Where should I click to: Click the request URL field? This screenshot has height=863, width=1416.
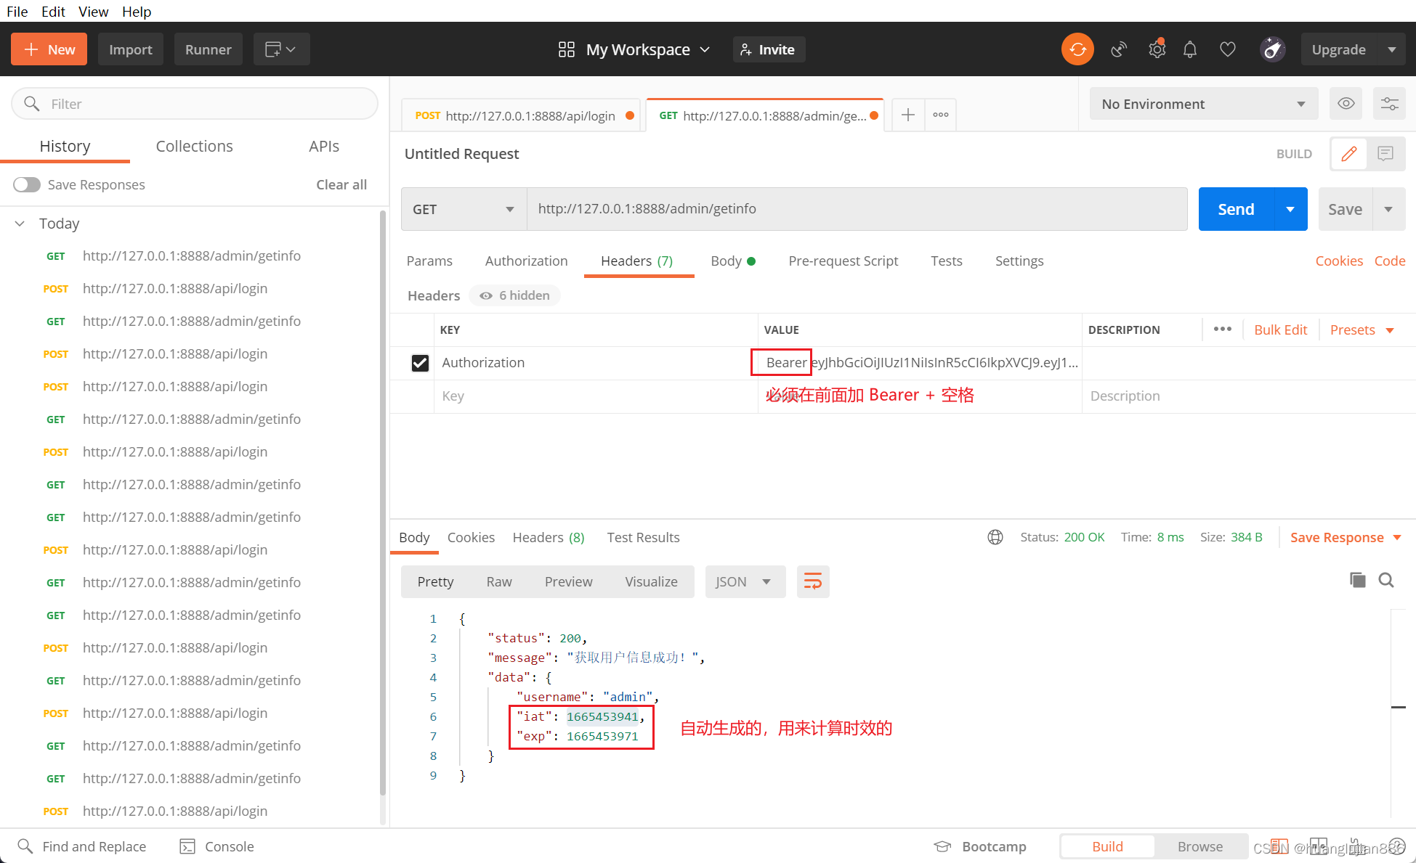click(x=857, y=209)
